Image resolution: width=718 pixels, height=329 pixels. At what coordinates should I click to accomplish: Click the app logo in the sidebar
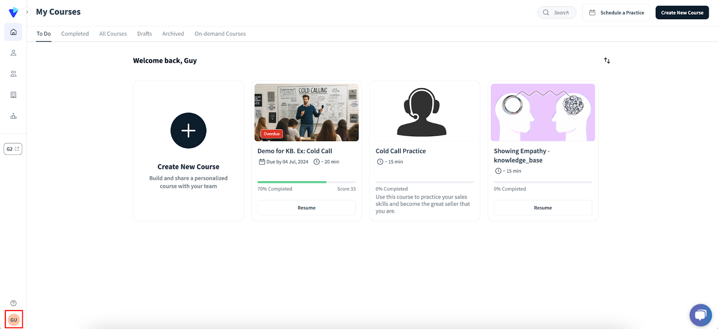(13, 12)
